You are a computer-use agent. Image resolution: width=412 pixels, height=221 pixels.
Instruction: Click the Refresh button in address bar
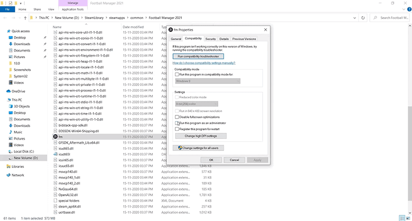(363, 18)
